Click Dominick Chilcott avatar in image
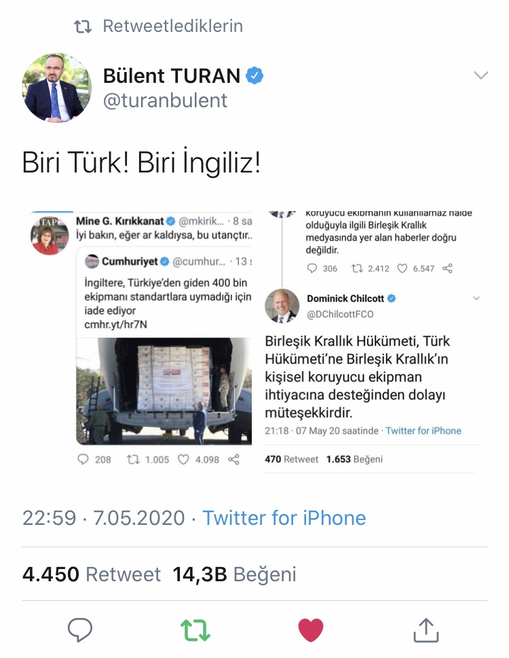The image size is (509, 658). click(x=282, y=306)
